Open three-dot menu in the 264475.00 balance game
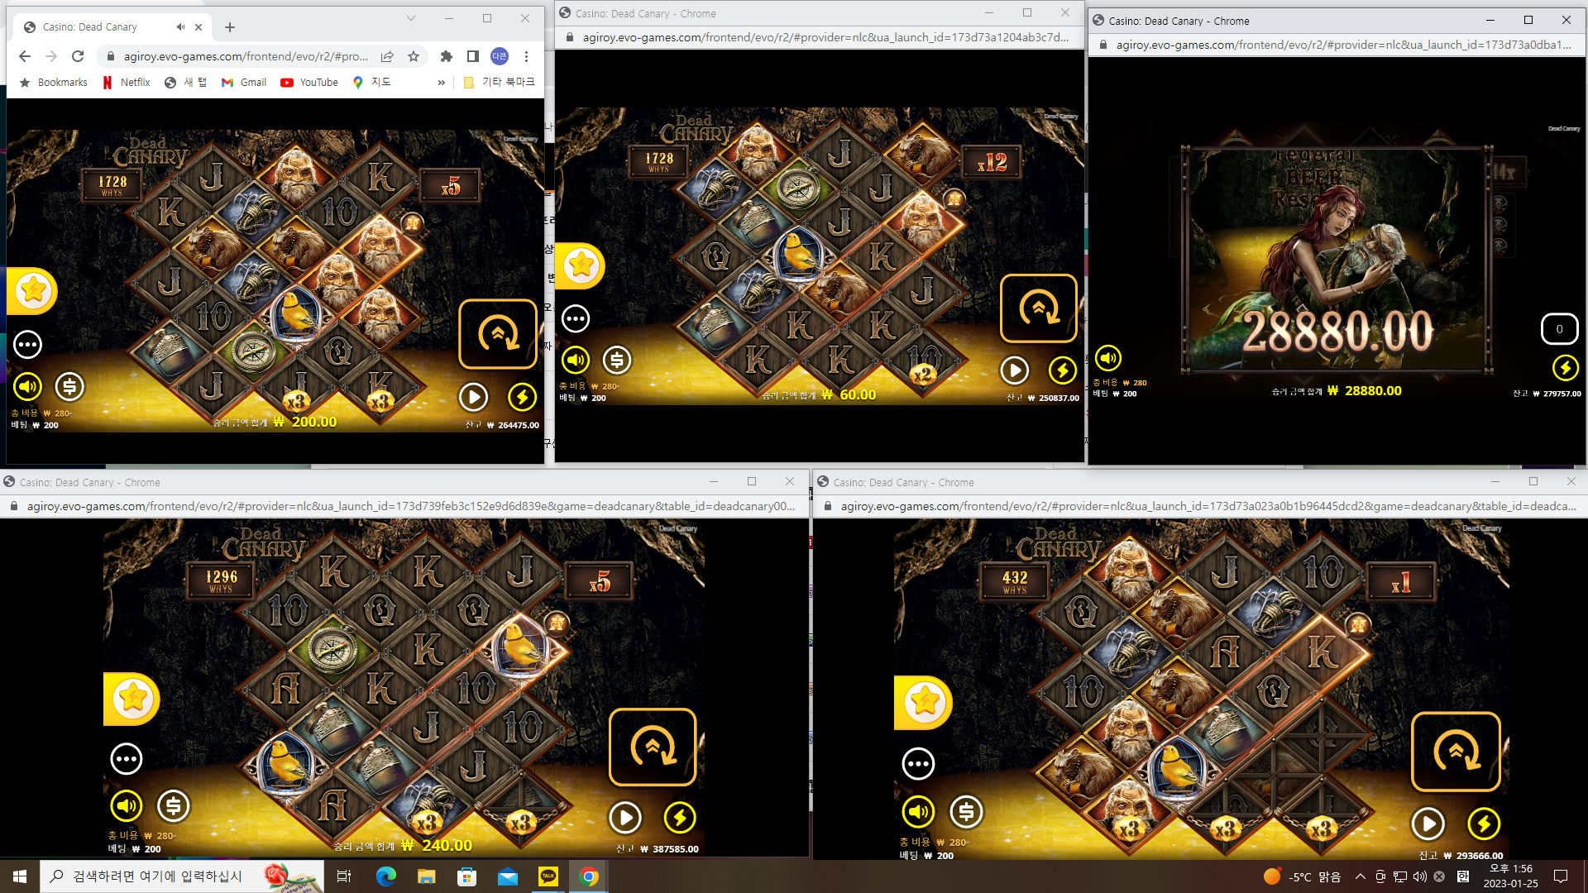The image size is (1588, 893). tap(27, 344)
